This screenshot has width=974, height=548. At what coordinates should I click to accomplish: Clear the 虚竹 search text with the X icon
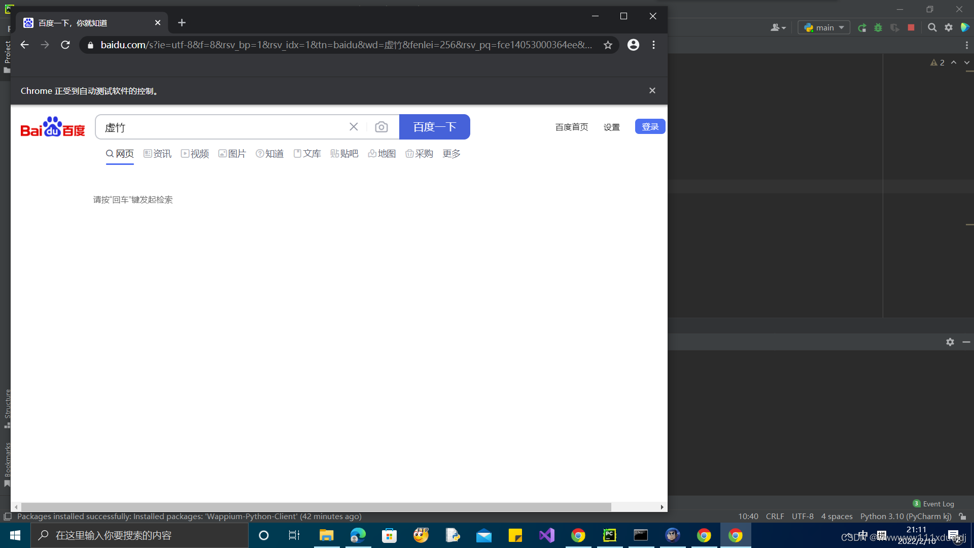[x=354, y=127]
